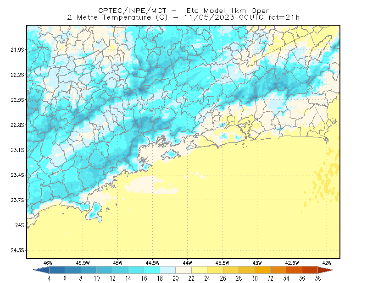
Task: Click the colorbar value '34'
Action: [286, 278]
